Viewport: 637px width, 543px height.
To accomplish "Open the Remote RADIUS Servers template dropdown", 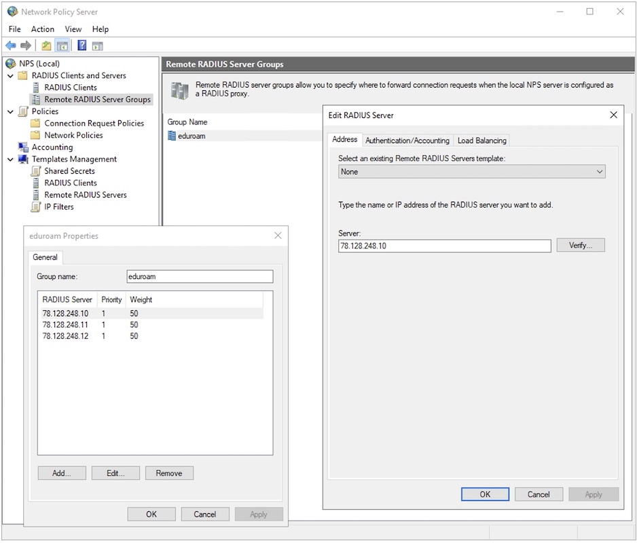I will [x=472, y=172].
